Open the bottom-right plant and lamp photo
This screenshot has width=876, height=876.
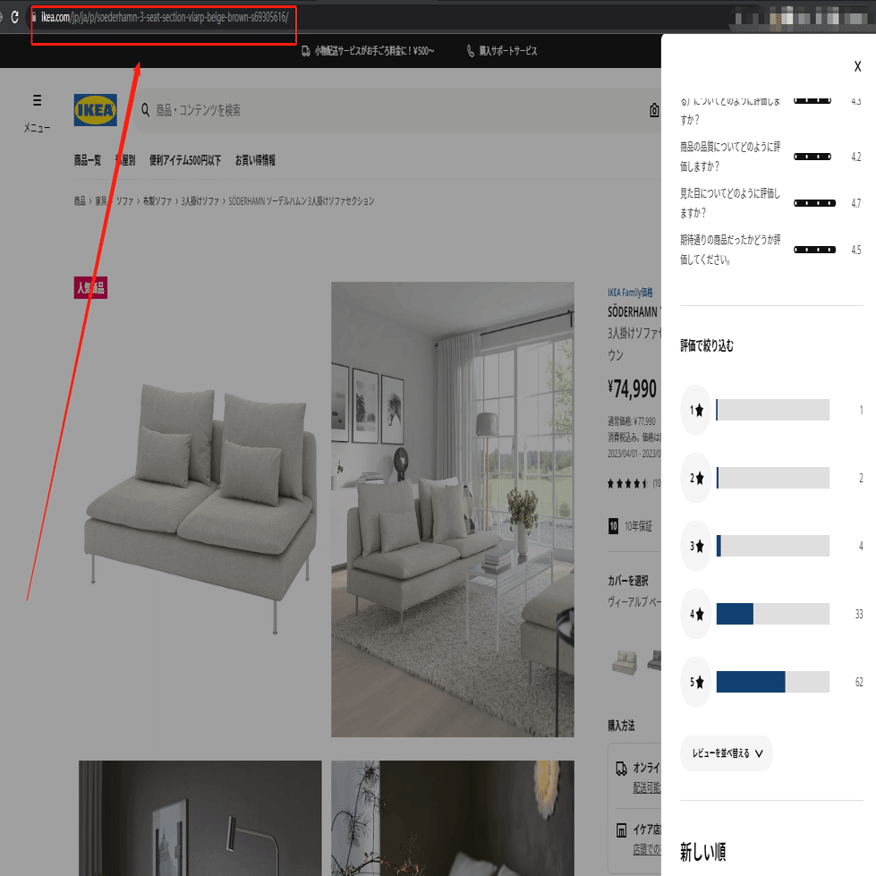(453, 818)
